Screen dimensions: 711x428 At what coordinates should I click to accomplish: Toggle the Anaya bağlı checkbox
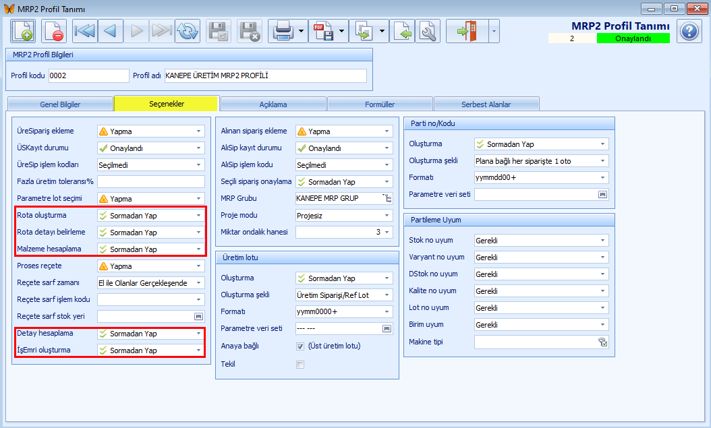[x=300, y=346]
